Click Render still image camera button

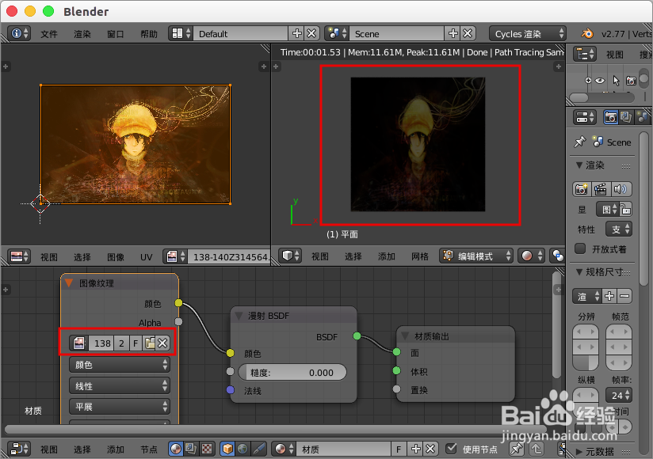click(x=582, y=189)
